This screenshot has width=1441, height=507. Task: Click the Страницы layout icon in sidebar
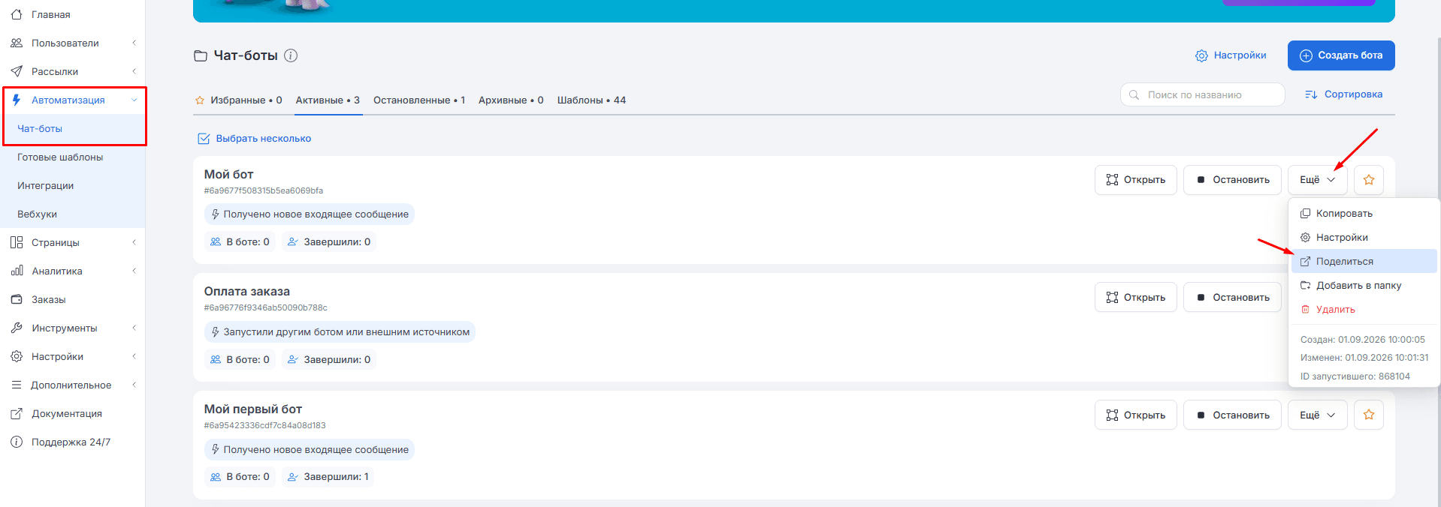pyautogui.click(x=17, y=242)
